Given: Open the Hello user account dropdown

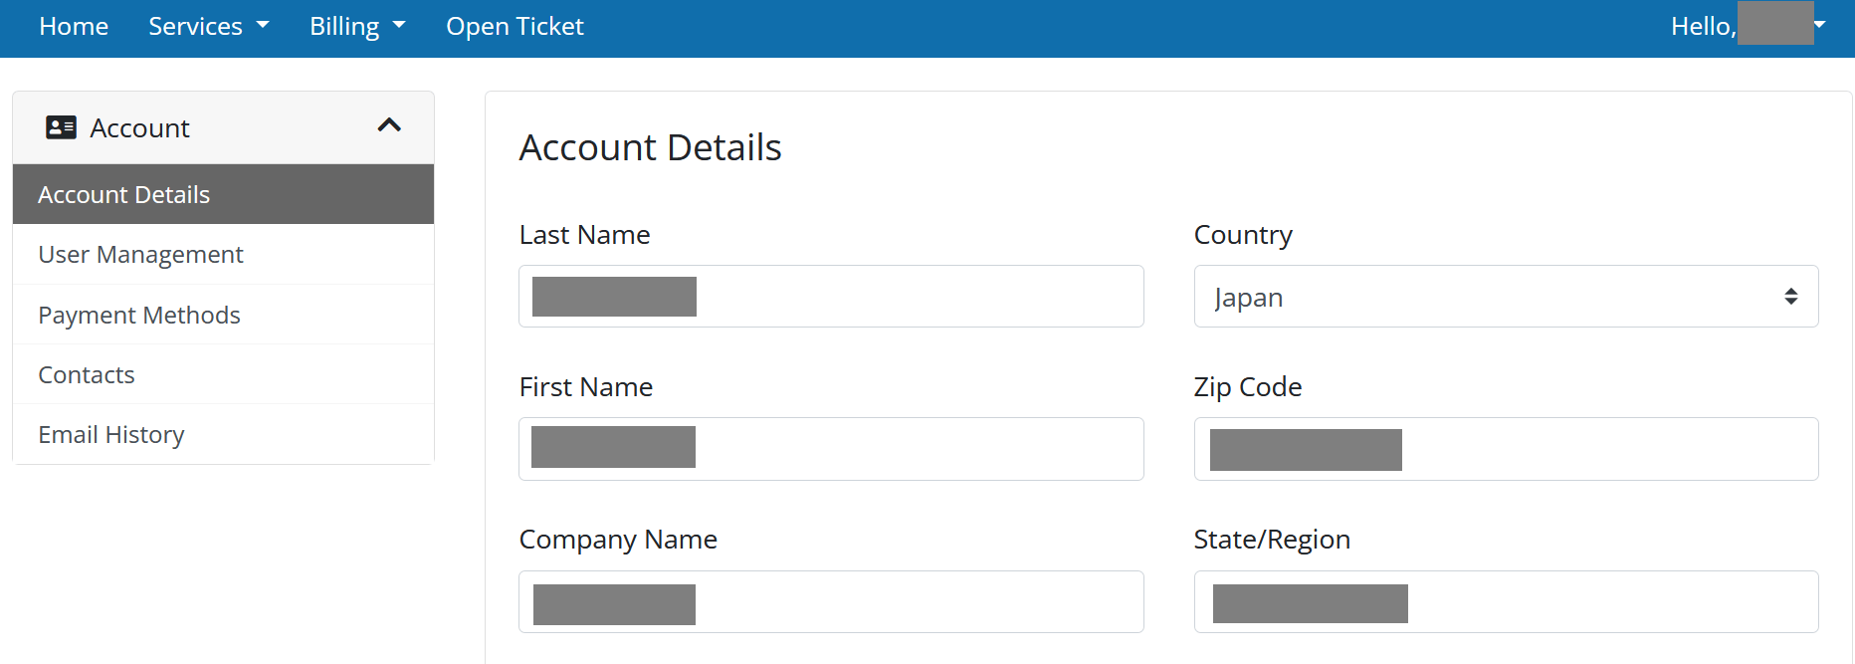Looking at the screenshot, I should 1749,26.
